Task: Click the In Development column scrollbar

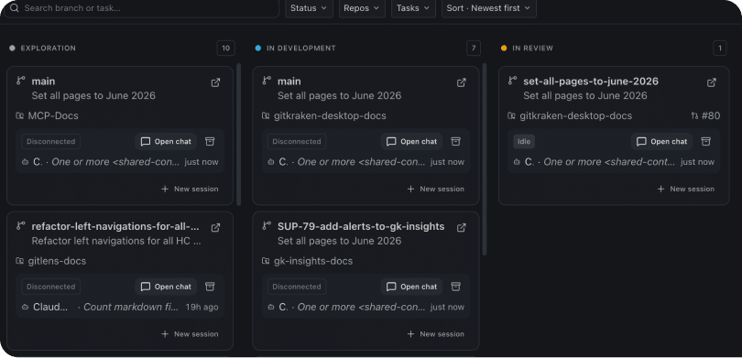Action: 484,159
